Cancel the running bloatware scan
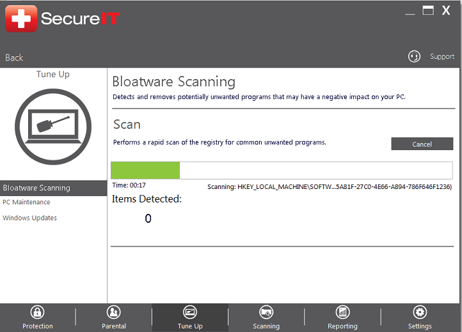The width and height of the screenshot is (462, 332). point(422,144)
